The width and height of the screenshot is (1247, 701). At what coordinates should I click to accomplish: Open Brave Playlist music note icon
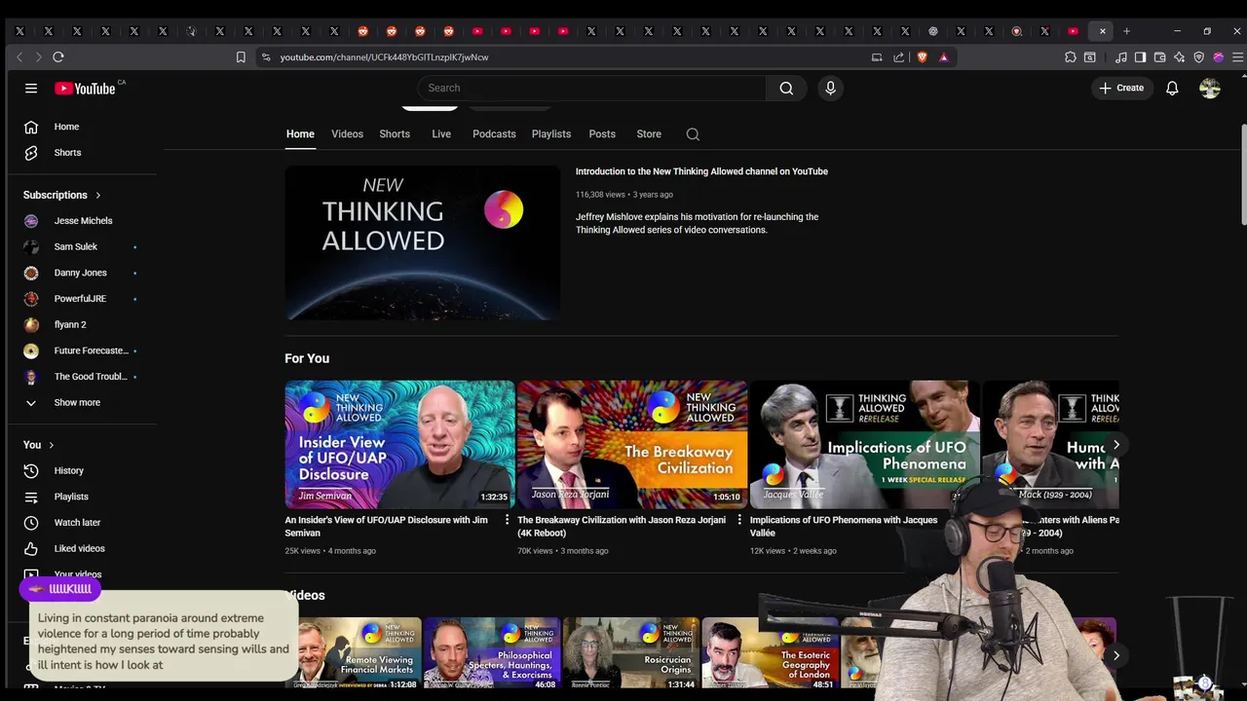pos(1121,57)
